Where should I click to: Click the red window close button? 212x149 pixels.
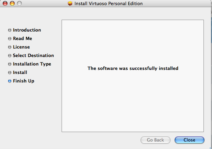coord(5,3)
